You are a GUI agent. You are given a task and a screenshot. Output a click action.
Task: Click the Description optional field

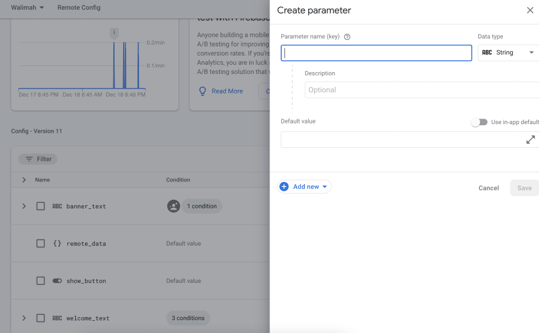click(x=422, y=90)
